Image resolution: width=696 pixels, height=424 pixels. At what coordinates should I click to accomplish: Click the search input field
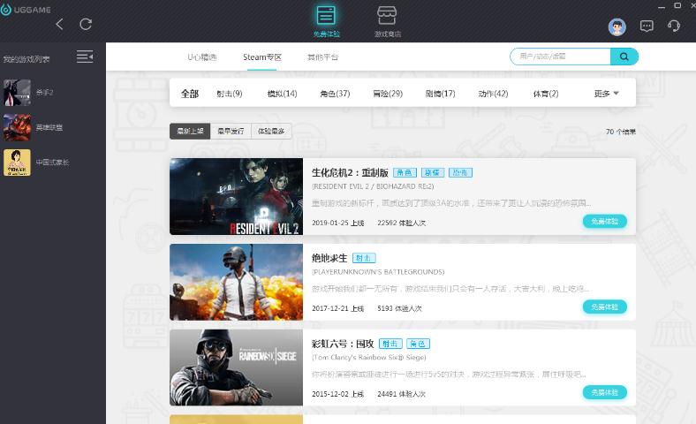coord(560,57)
